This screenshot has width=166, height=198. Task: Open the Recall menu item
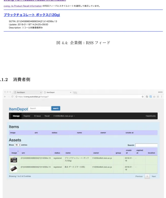47,116
